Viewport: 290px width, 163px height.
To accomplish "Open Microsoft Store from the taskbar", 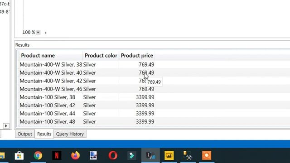I will point(19,156).
